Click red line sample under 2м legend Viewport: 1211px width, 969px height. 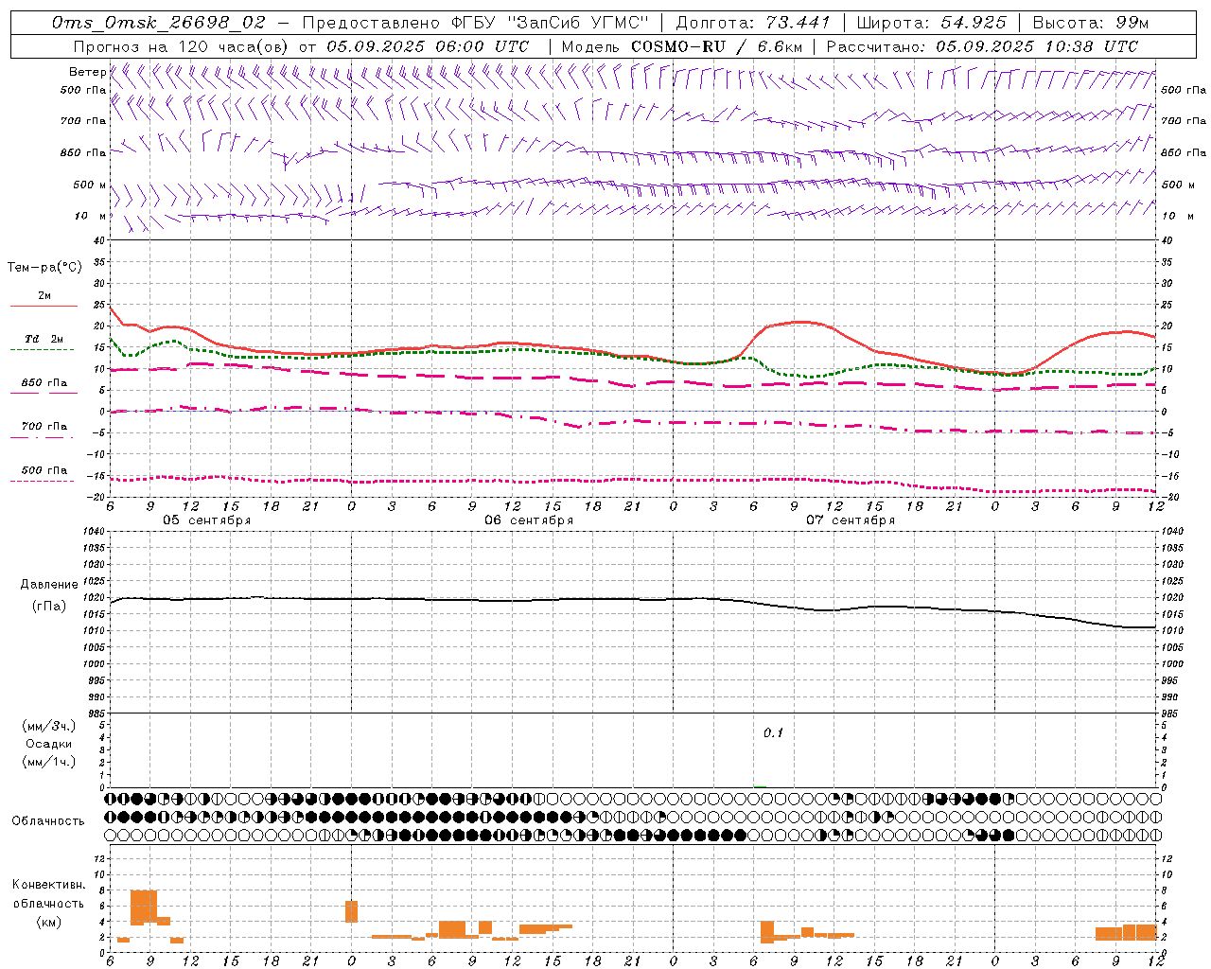pyautogui.click(x=44, y=307)
